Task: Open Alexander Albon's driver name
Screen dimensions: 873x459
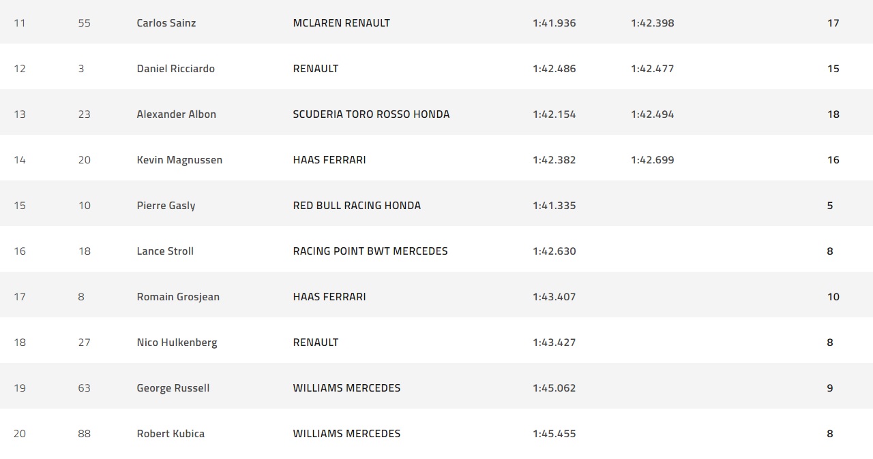Action: coord(176,114)
